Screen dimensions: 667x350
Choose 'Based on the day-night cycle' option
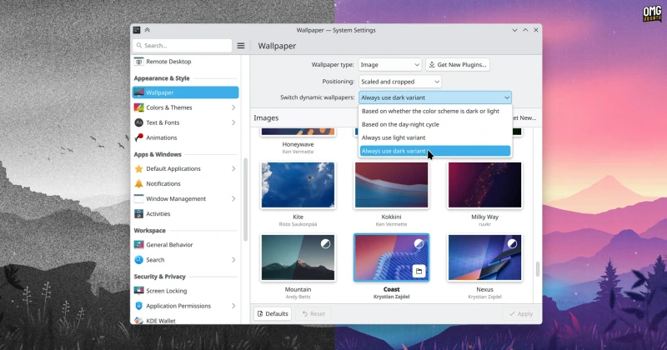coord(400,124)
